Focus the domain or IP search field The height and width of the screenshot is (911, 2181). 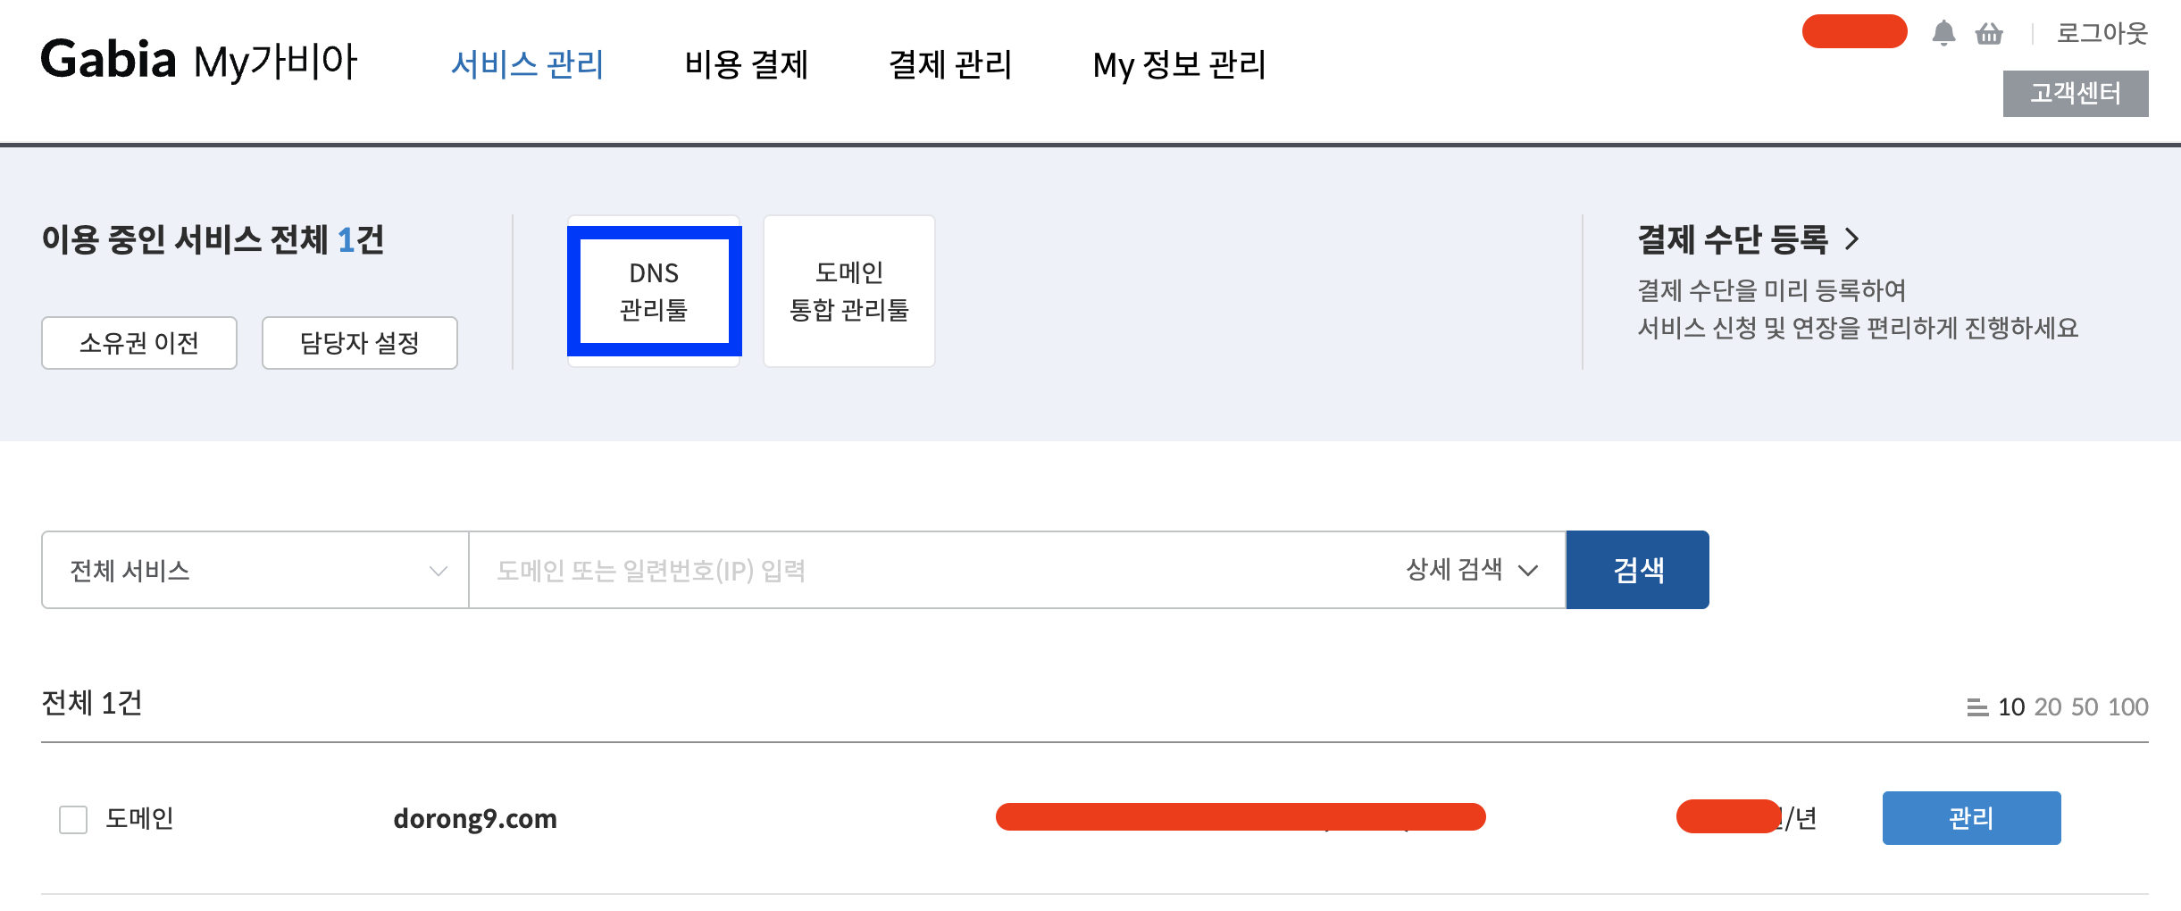coord(929,570)
